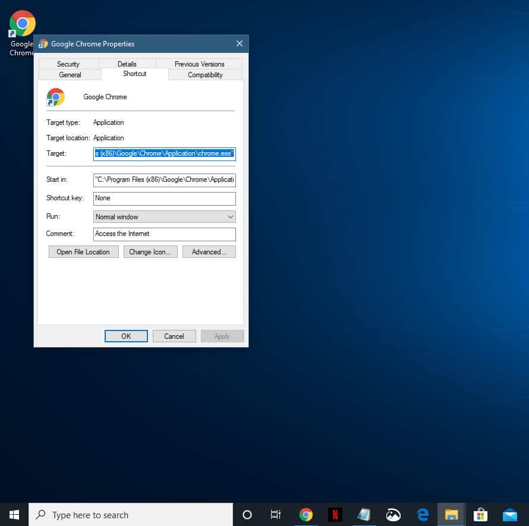Expand the Run Normal window dropdown

(165, 216)
